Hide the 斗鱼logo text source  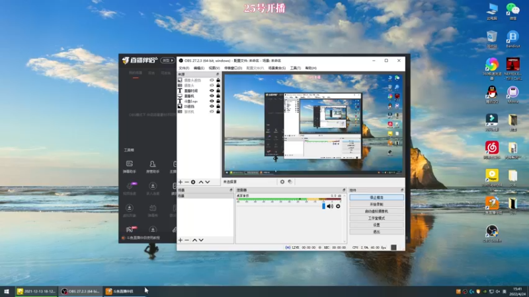(x=212, y=101)
